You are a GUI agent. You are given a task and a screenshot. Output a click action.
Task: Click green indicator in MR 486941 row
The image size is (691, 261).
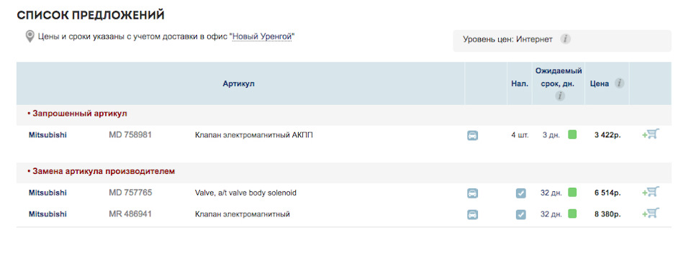[572, 214]
